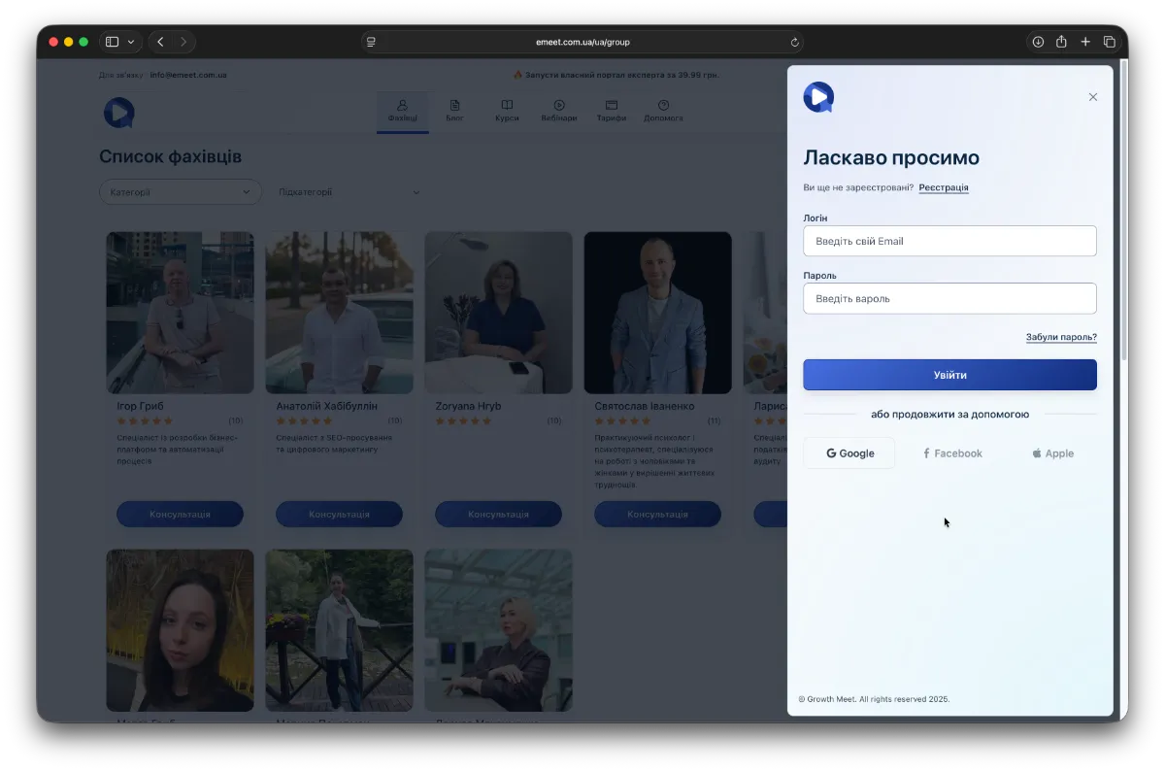Screen dimensions: 1165x771
Task: Continue with Apple login option
Action: (x=1052, y=453)
